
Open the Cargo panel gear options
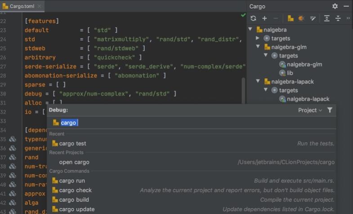pos(335,6)
